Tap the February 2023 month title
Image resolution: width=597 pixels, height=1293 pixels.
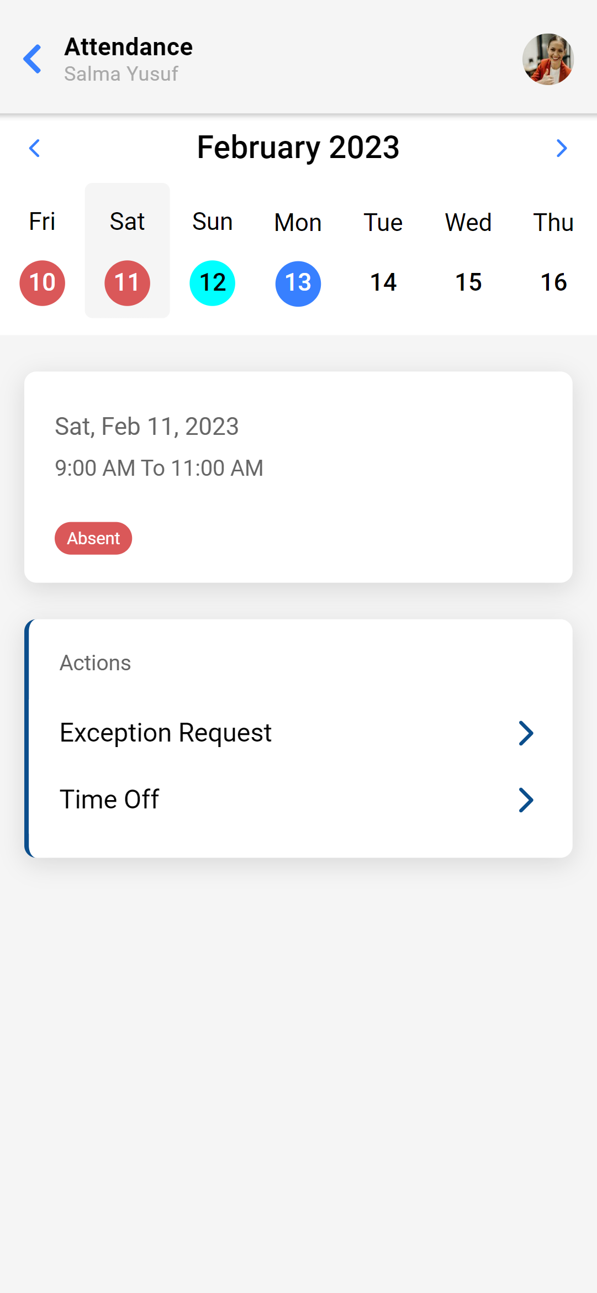point(298,148)
